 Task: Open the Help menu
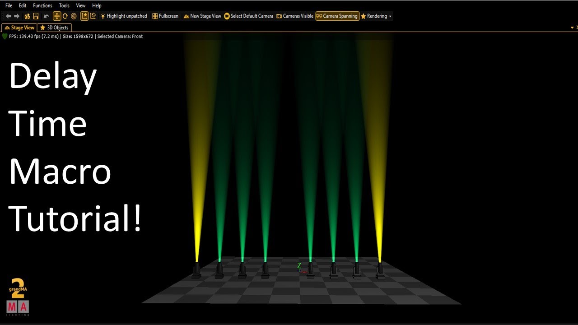tap(97, 5)
